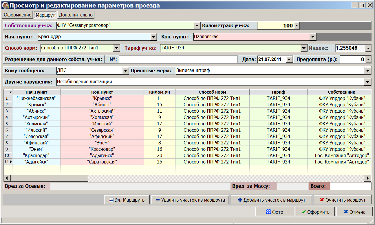375x225 pixels.
Task: Expand the Собственник уч-ка dropdown
Action: click(197, 25)
